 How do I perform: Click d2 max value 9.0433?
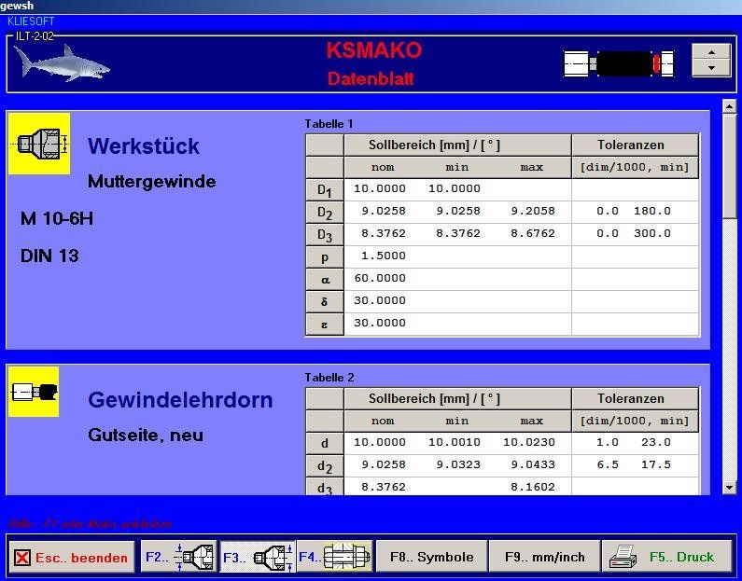pyautogui.click(x=533, y=464)
